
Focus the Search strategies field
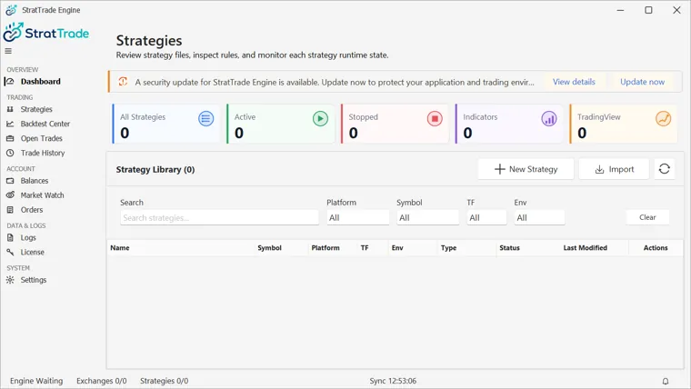coord(219,217)
